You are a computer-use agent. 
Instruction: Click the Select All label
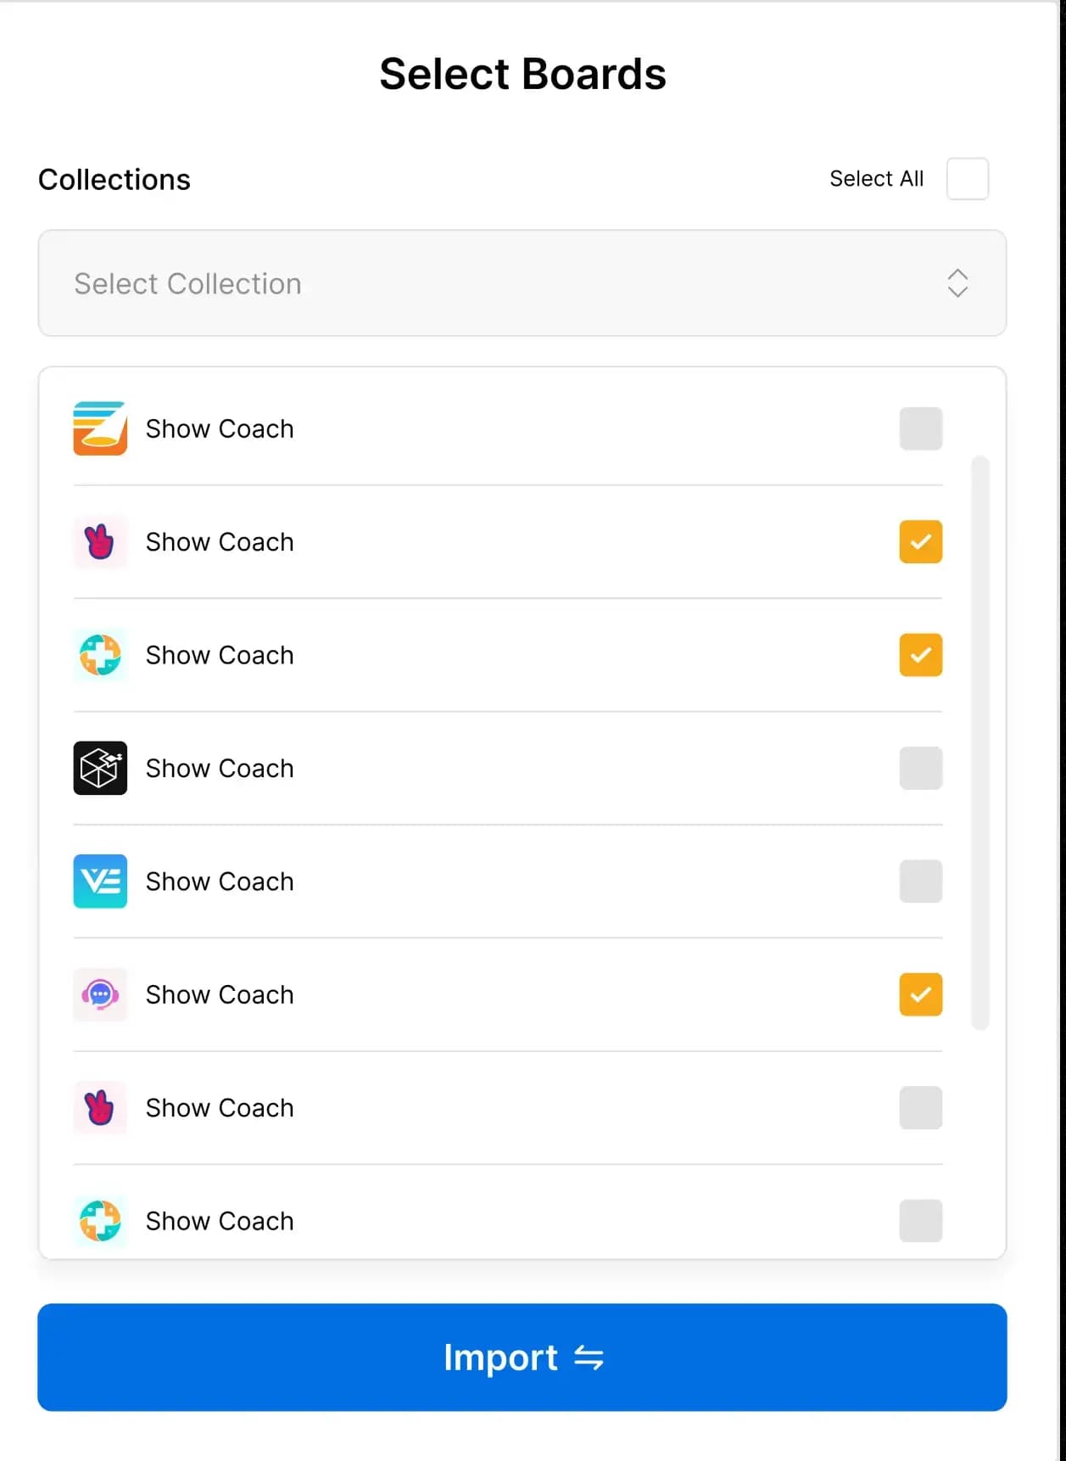coord(876,179)
